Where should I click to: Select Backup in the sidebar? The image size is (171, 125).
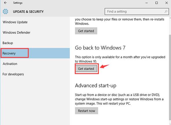click(x=8, y=43)
